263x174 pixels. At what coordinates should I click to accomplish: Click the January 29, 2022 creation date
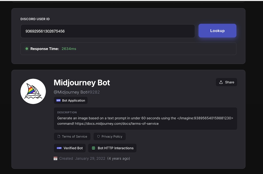pos(90,158)
